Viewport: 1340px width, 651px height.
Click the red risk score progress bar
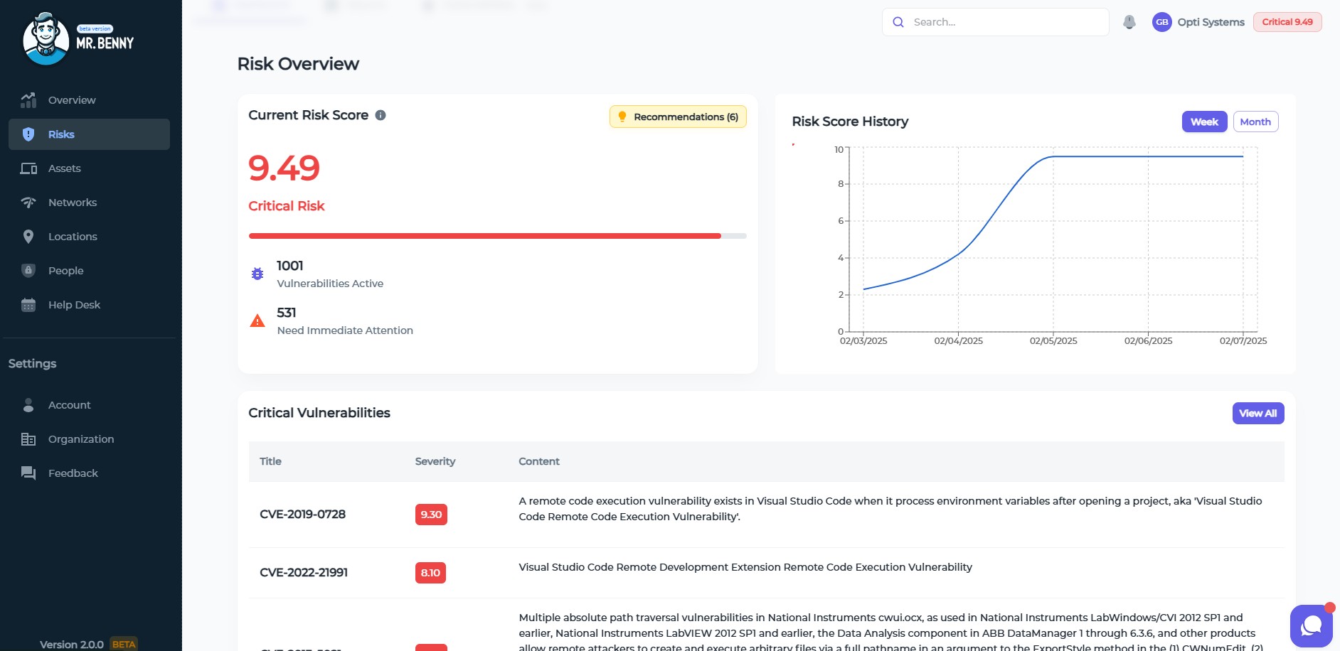click(x=484, y=236)
